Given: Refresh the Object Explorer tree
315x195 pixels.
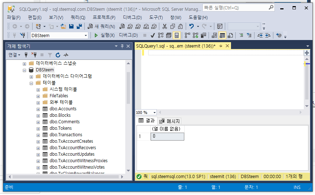Looking at the screenshot, I should coord(58,55).
